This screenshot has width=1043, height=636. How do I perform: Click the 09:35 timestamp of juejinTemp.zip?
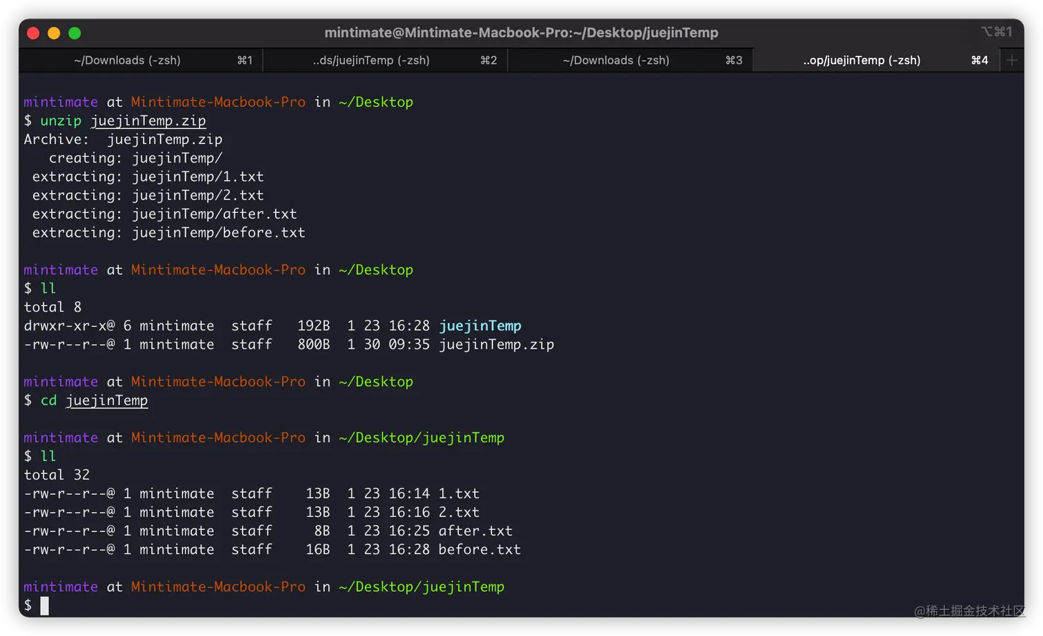coord(409,344)
